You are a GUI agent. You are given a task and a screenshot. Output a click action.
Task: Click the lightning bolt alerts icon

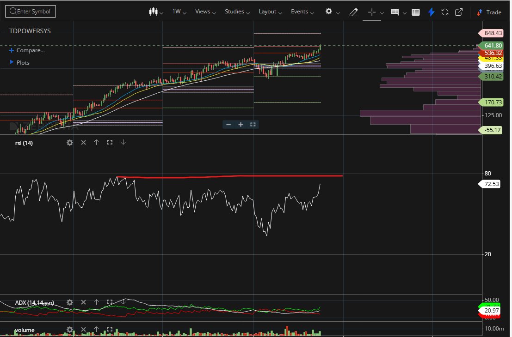pos(431,12)
